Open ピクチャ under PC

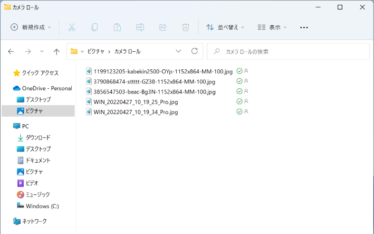30,172
